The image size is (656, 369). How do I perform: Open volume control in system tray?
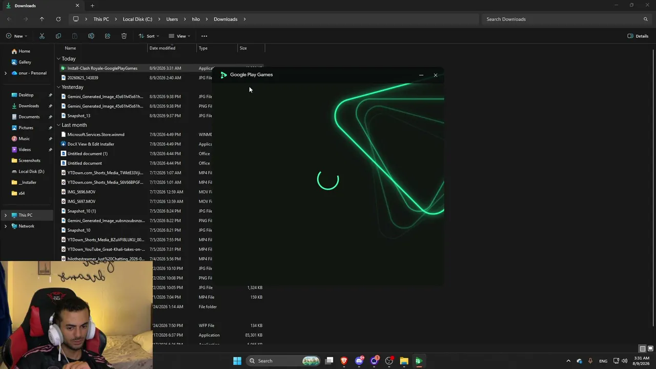click(625, 361)
